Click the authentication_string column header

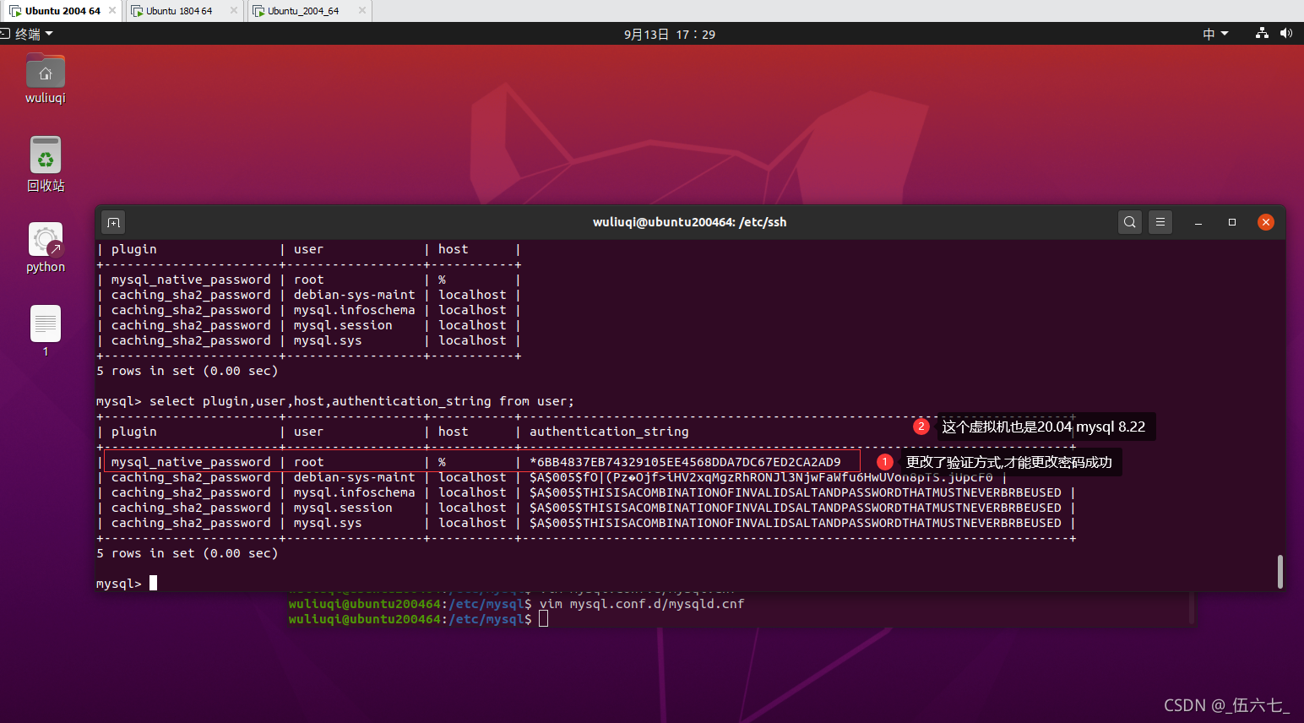(x=609, y=432)
